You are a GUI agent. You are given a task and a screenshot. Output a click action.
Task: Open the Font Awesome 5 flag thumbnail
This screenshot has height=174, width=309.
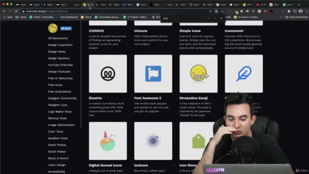[153, 73]
